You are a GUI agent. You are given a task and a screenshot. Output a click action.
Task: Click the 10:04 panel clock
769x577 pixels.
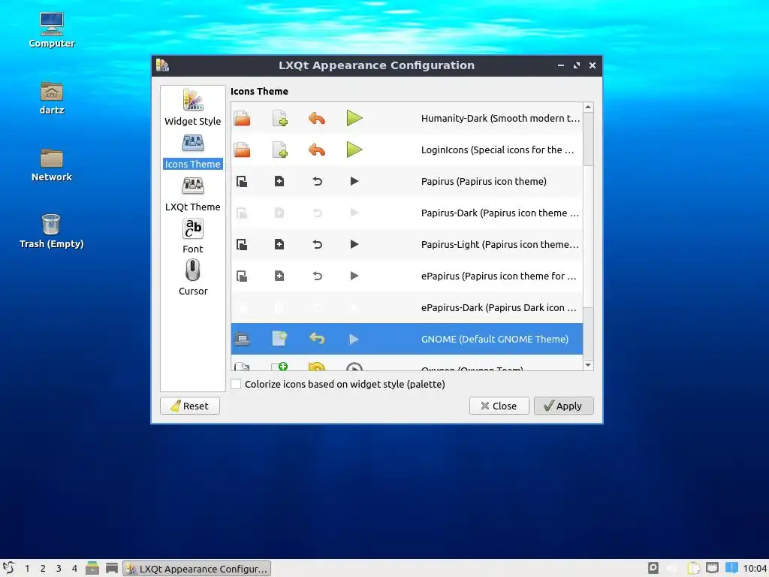(x=754, y=568)
